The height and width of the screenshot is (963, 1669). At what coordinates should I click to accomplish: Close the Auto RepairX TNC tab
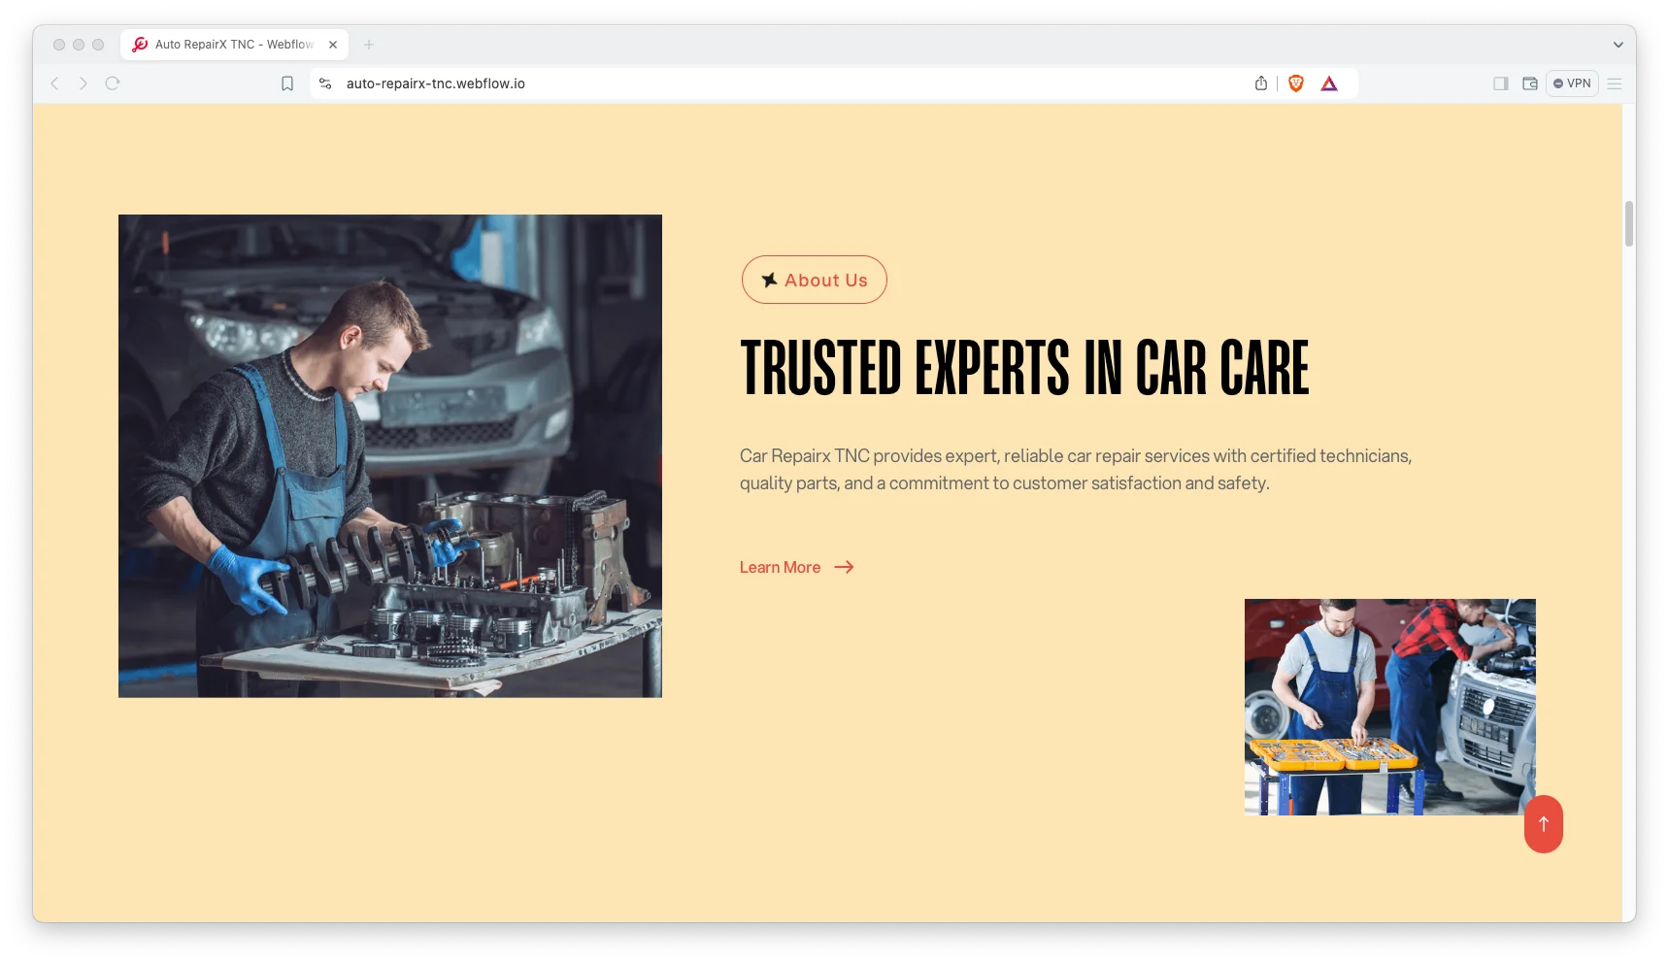pyautogui.click(x=333, y=45)
